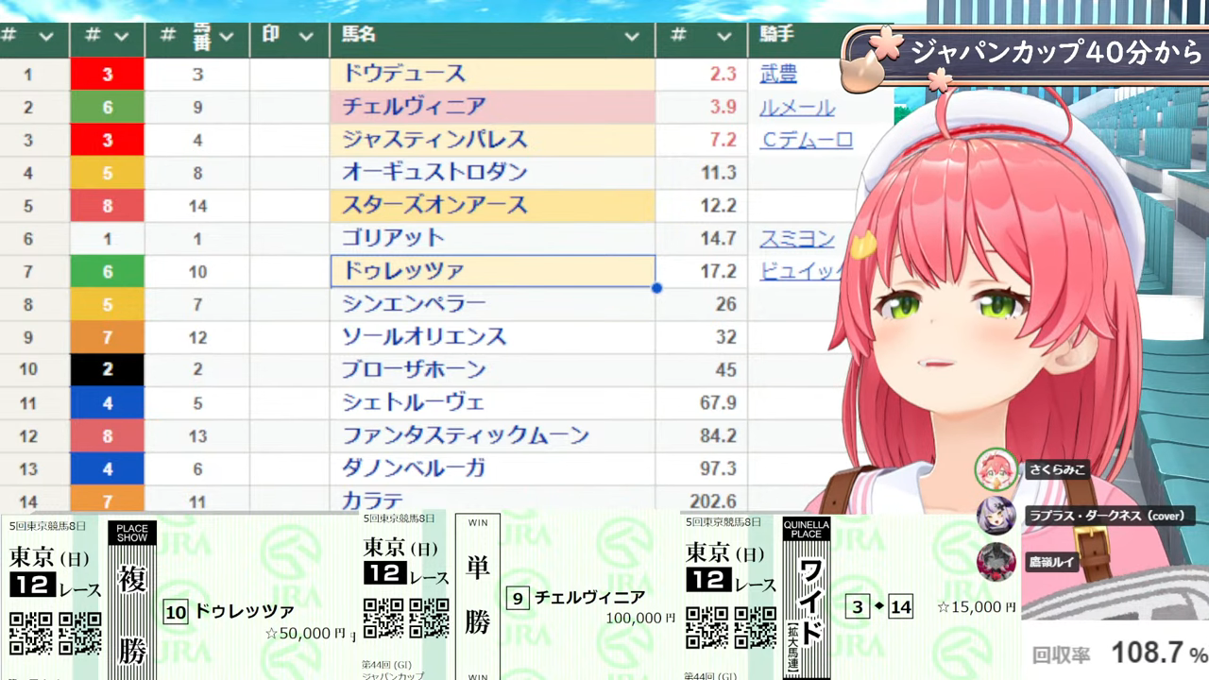
Task: Open the 印 column filter dropdown
Action: [305, 37]
